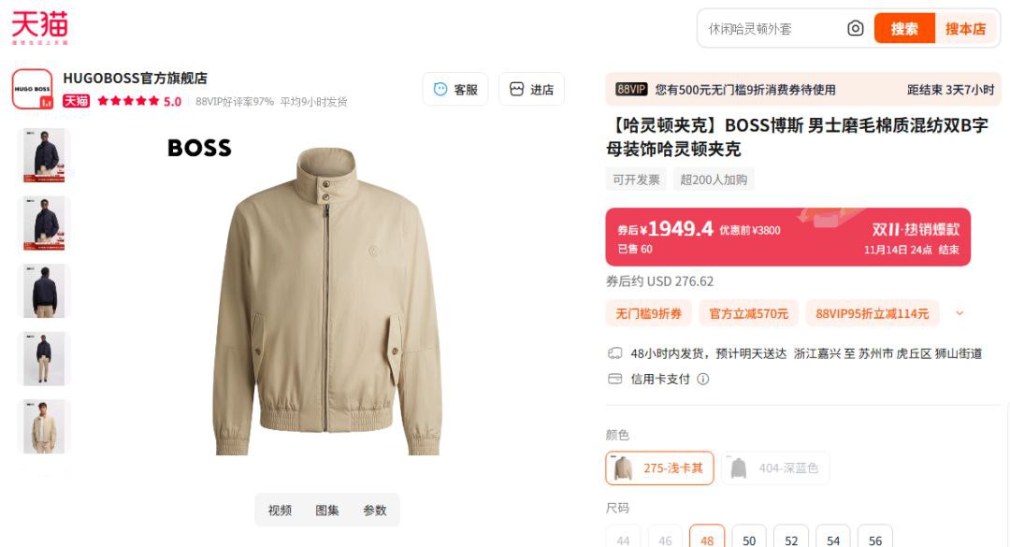The width and height of the screenshot is (1010, 547).
Task: Enter the store via 进店 button
Action: point(531,90)
